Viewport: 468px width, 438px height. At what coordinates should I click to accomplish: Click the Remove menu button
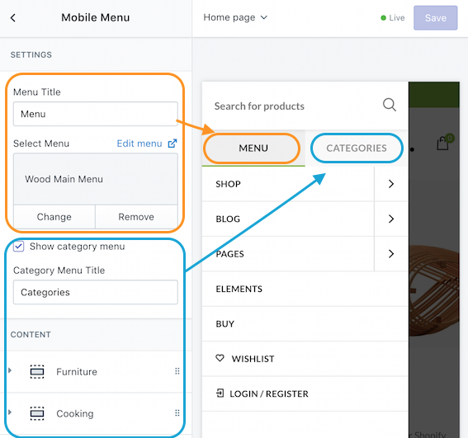tap(136, 217)
